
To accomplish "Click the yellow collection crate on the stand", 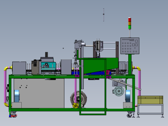I will 150,100.
